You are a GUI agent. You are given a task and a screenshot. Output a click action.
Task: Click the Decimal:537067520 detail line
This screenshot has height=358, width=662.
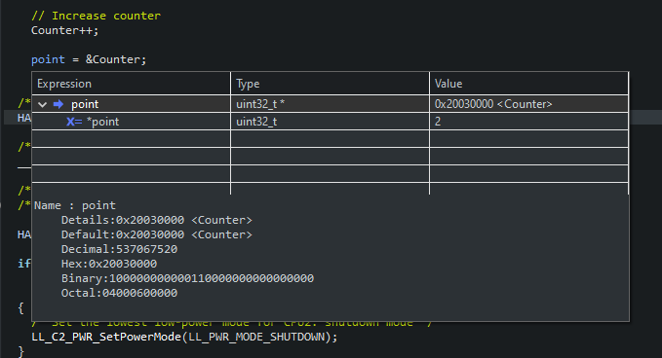point(119,249)
